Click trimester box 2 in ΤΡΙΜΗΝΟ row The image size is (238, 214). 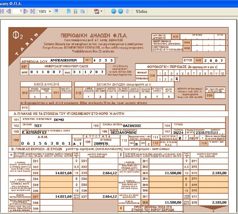(x=165, y=79)
